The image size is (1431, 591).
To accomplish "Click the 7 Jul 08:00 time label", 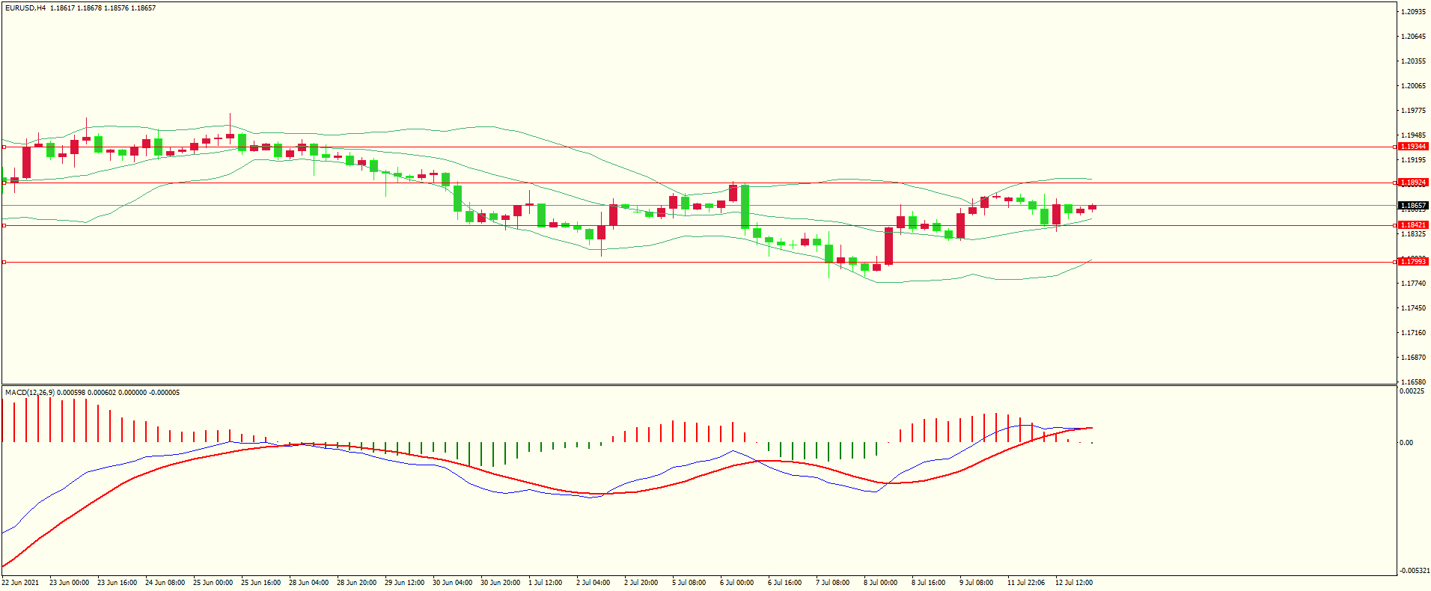I will pyautogui.click(x=833, y=583).
